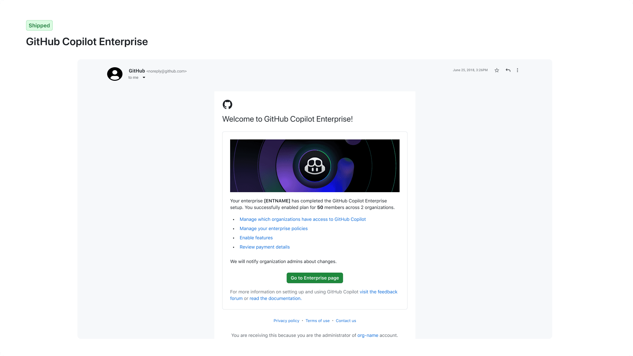The width and height of the screenshot is (633, 356).
Task: Click the email timestamp June 25, 2018
Action: pos(470,70)
